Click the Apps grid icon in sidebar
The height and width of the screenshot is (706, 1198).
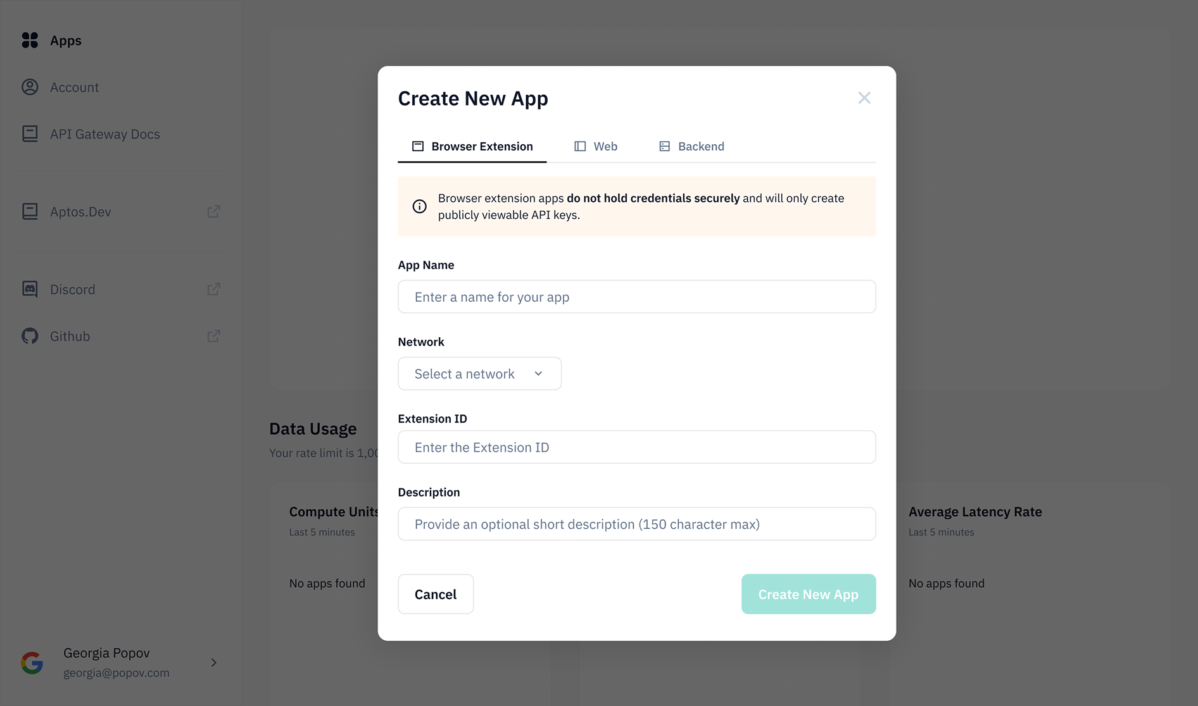pos(30,40)
